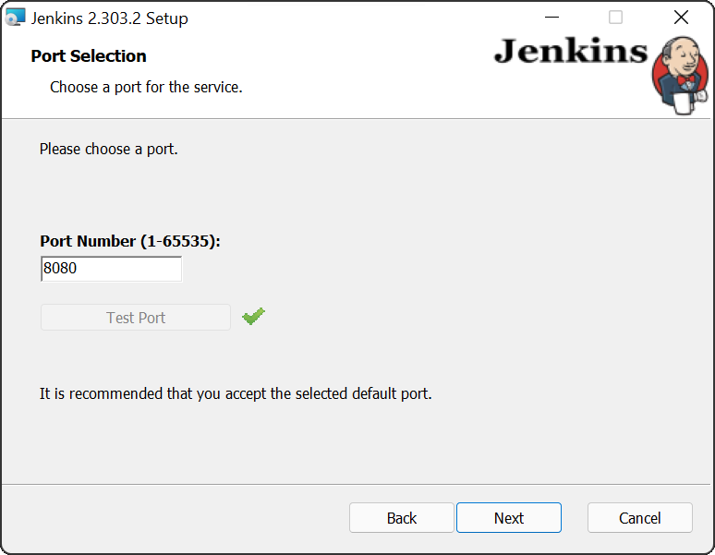Click the Port Number input field
This screenshot has height=555, width=715.
click(111, 269)
